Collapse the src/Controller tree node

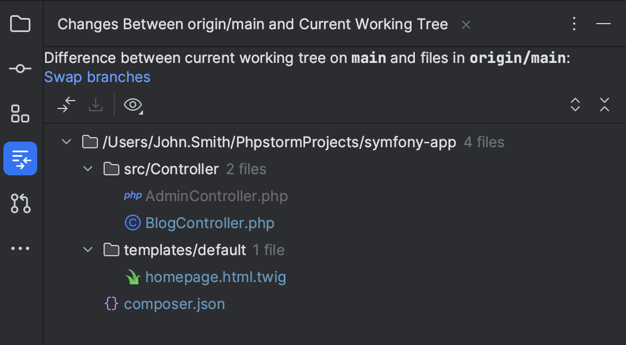(x=88, y=168)
